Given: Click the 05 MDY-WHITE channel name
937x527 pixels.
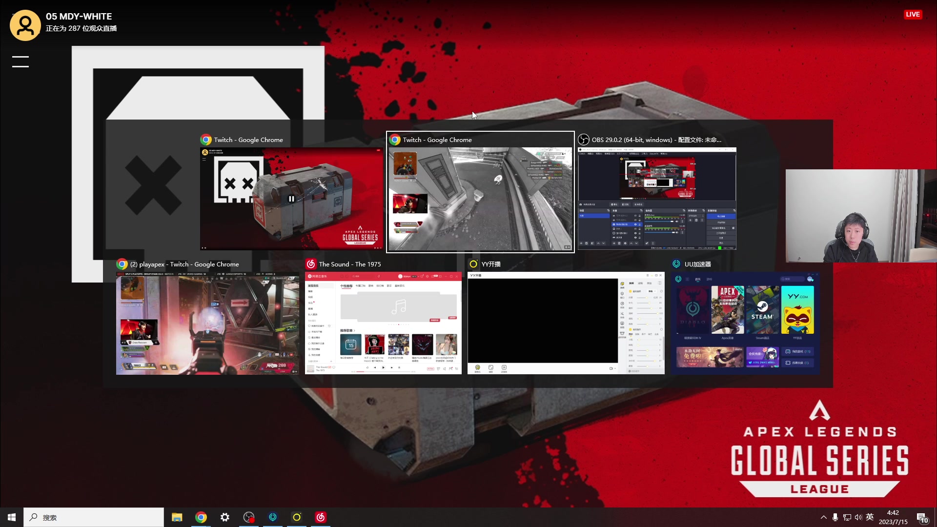Looking at the screenshot, I should coord(79,16).
